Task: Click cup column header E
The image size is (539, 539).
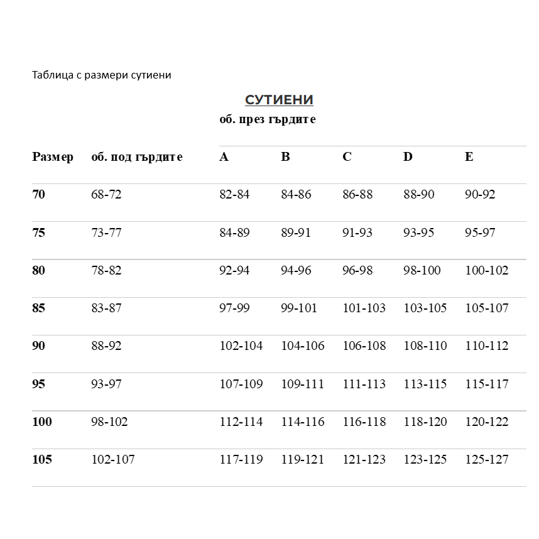Action: 469,157
